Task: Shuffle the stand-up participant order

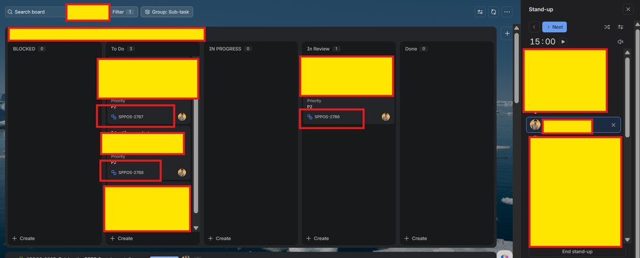Action: 607,27
